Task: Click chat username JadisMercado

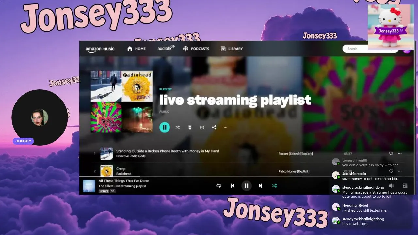Action: coord(354,174)
